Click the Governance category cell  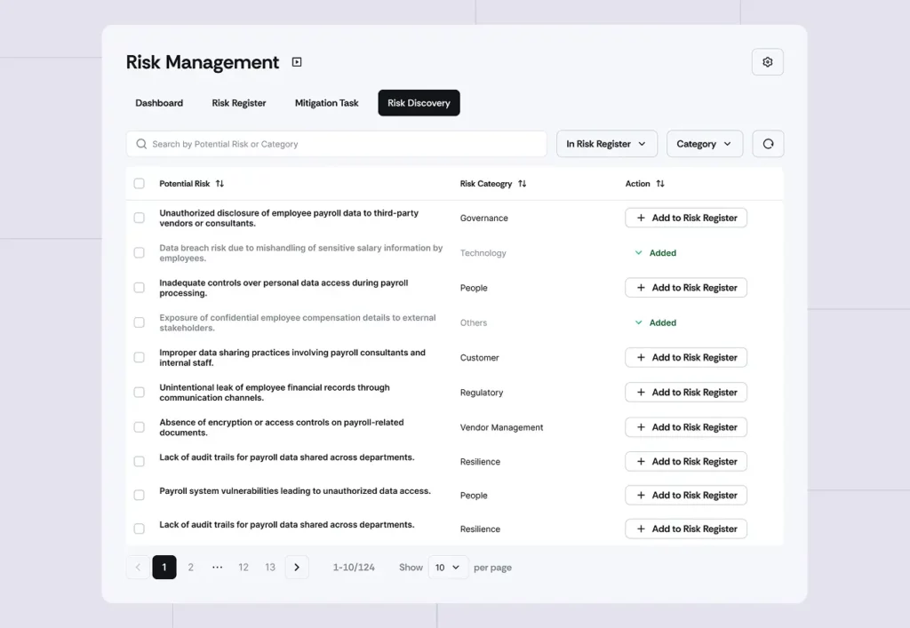(484, 218)
